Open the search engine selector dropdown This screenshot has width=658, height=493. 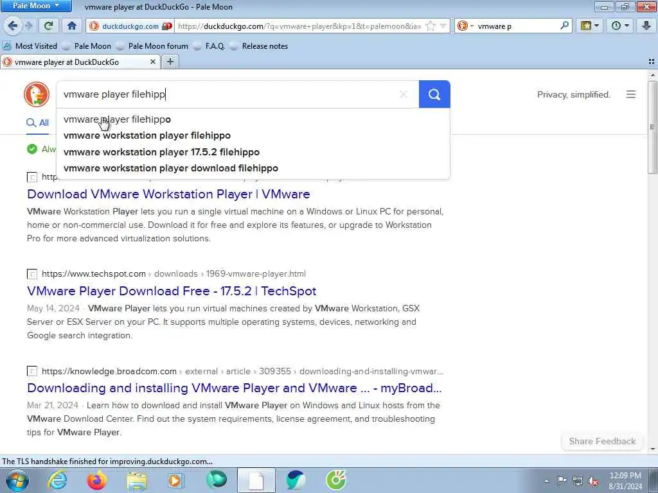(x=465, y=26)
